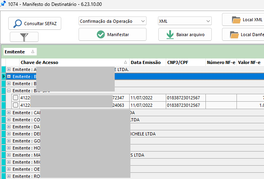Expand the highlighted blue Emitente group
264x179 pixels.
(x=9, y=77)
